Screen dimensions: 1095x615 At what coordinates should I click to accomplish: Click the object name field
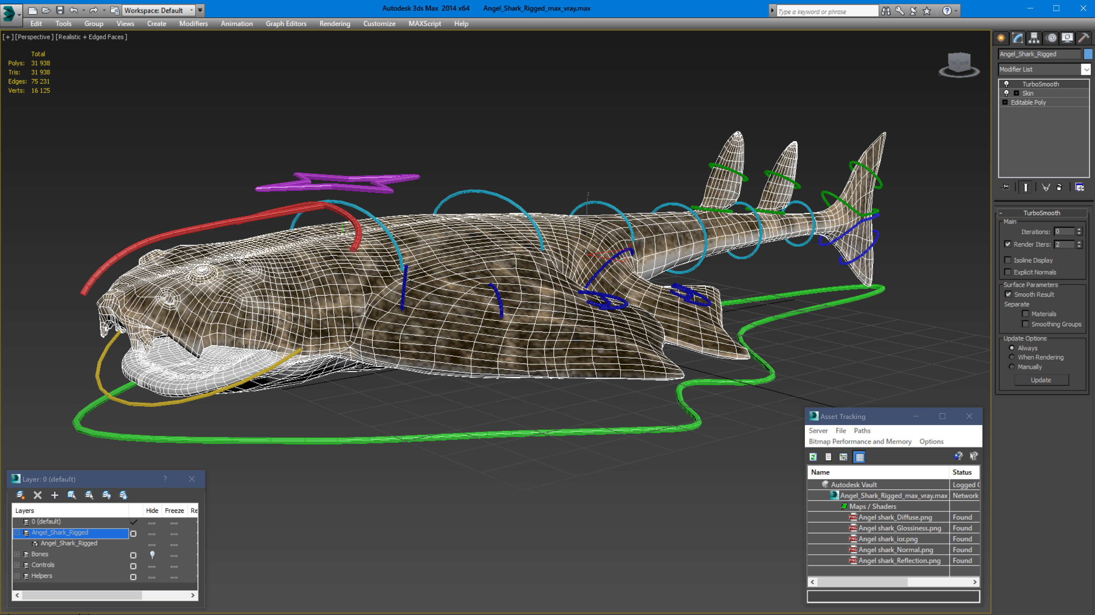tap(1039, 54)
